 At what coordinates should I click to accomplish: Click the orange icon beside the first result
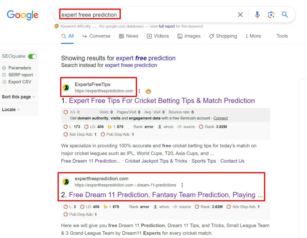tap(148, 91)
